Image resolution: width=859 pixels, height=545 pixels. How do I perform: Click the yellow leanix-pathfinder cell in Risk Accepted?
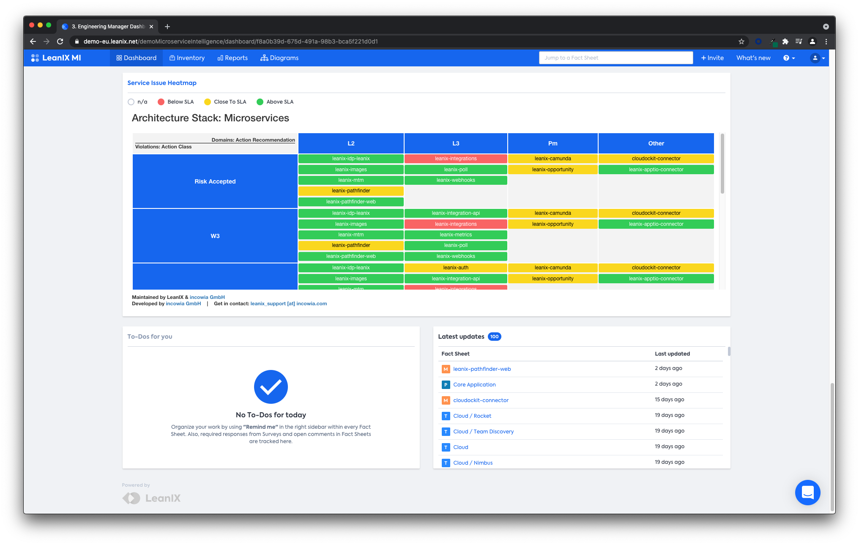pos(351,191)
